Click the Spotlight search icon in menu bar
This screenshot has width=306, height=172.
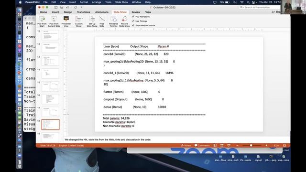coord(248,2)
